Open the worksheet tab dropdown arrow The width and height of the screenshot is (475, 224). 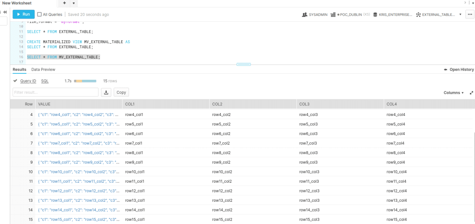74,3
